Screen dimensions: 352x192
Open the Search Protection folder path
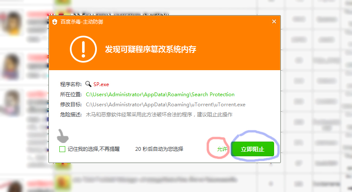pos(160,95)
